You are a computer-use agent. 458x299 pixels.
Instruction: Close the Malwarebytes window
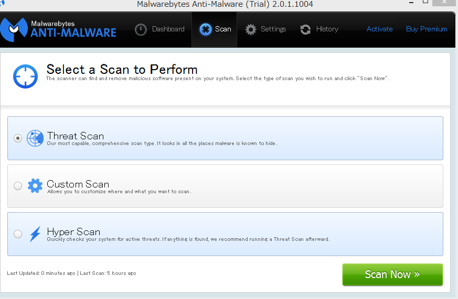click(444, 2)
